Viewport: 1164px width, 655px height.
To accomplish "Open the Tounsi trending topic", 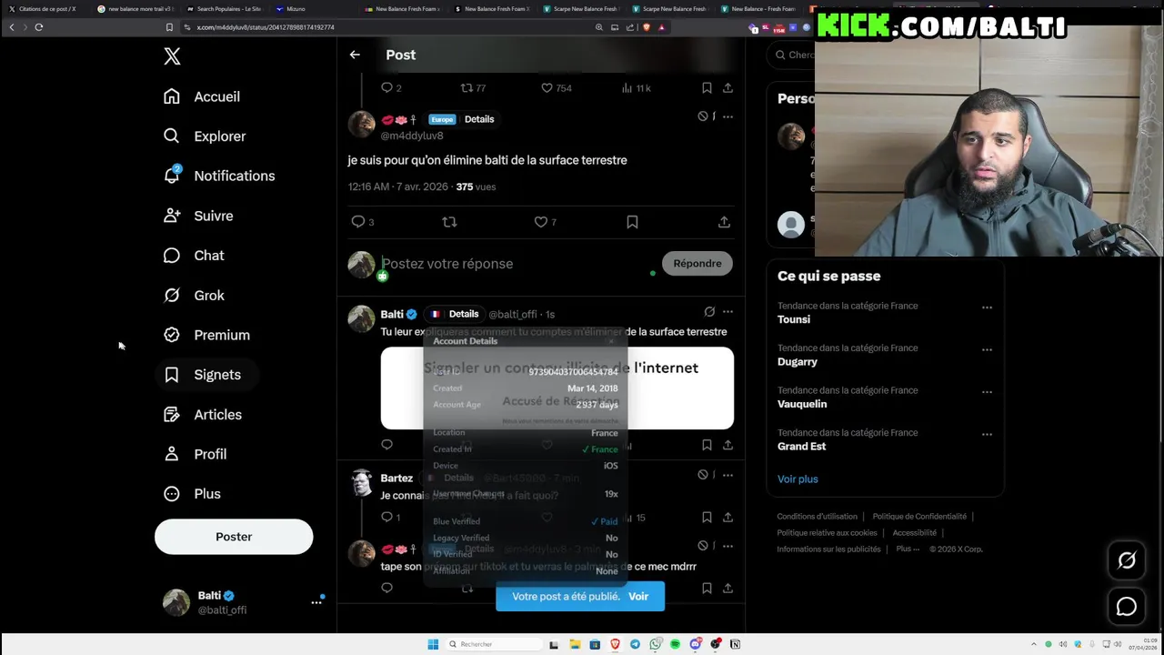I will 794,319.
